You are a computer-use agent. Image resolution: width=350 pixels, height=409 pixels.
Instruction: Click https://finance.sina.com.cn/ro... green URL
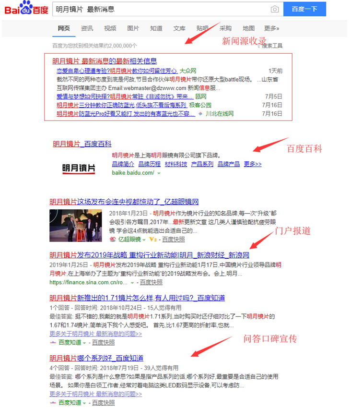pyautogui.click(x=88, y=282)
